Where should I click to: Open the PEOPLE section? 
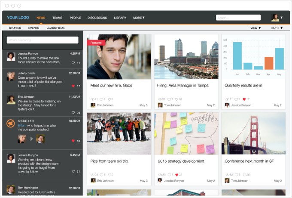(76, 18)
